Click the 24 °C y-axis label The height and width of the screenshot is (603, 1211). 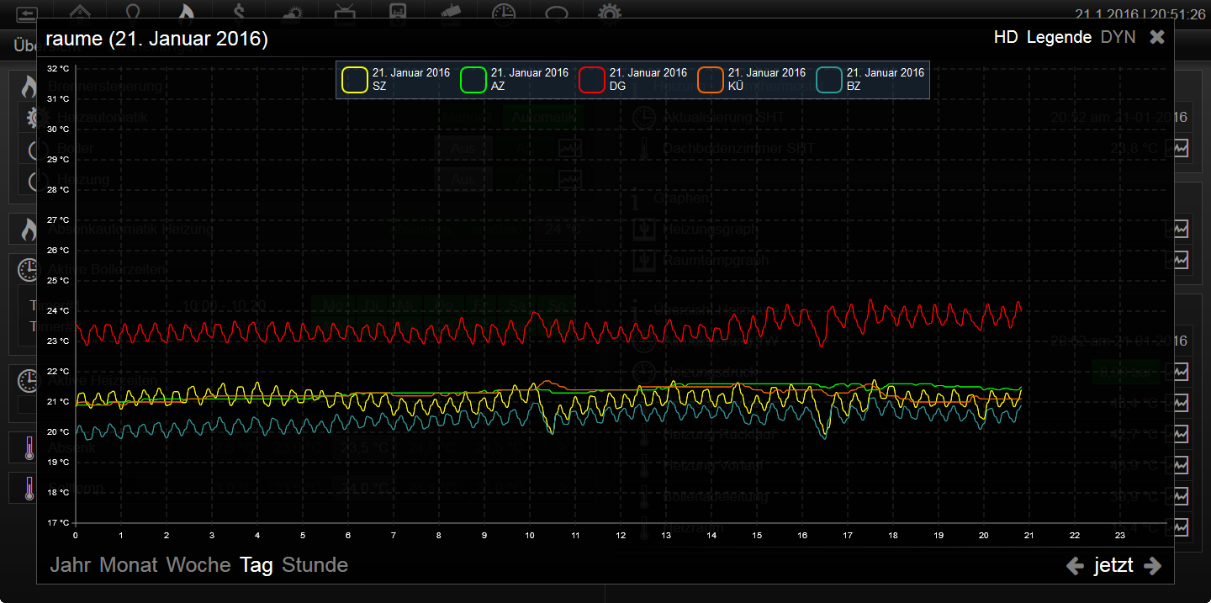(58, 310)
